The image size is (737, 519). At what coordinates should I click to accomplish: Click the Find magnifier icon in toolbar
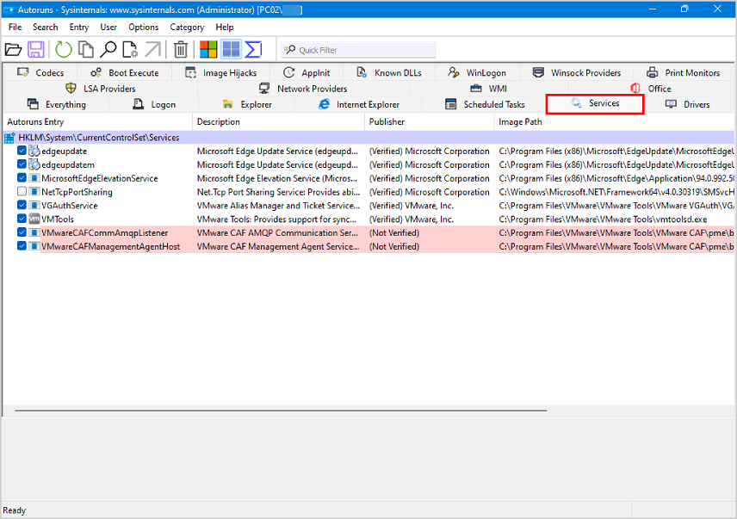coord(108,49)
